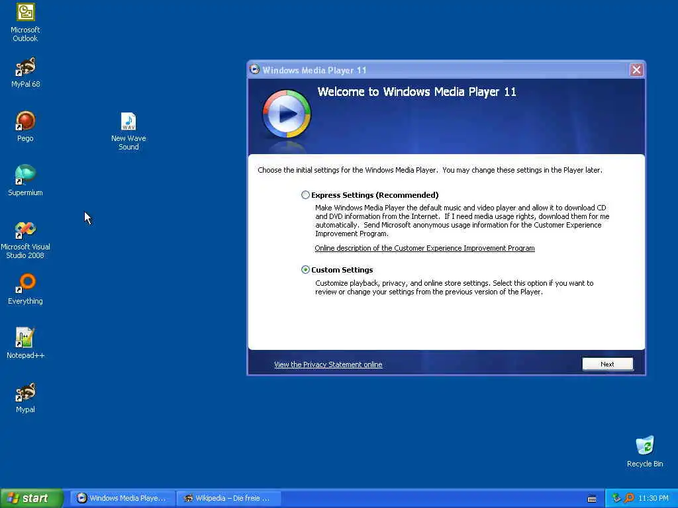The height and width of the screenshot is (508, 678).
Task: Choose the Custom Settings radio button
Action: pyautogui.click(x=305, y=270)
